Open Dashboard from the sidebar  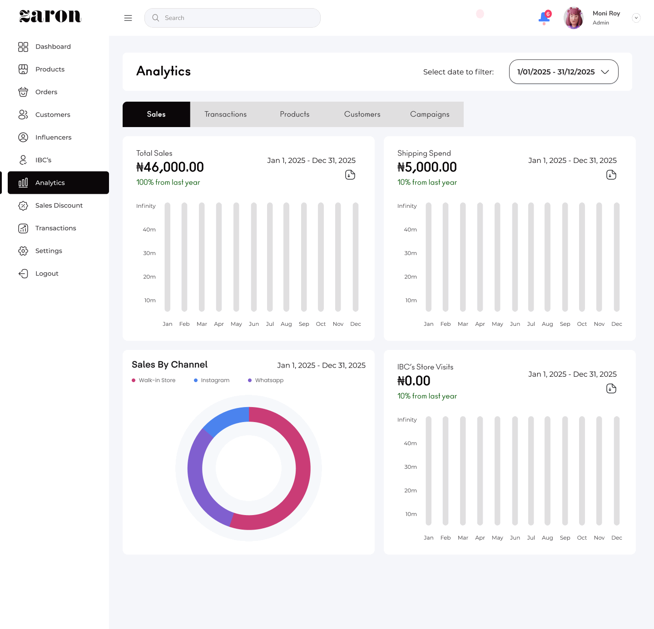[x=58, y=47]
